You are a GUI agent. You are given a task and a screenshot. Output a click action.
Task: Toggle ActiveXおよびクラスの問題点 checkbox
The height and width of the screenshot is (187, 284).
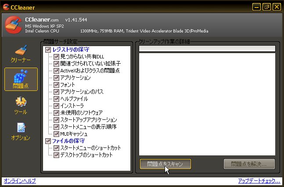pyautogui.click(x=56, y=71)
